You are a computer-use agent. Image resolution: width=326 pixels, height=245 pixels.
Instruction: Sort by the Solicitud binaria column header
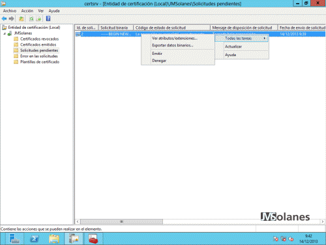115,27
